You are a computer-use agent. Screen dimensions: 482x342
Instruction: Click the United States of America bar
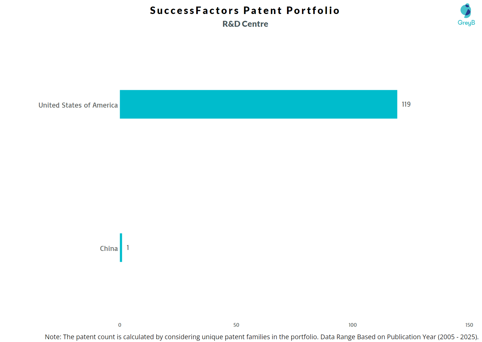[258, 104]
